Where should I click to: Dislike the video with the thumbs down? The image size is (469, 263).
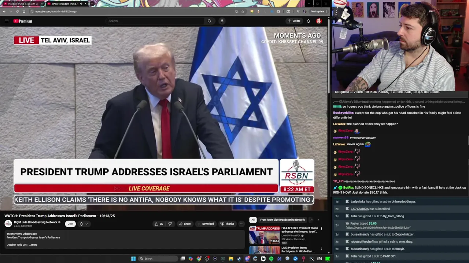[x=170, y=224]
